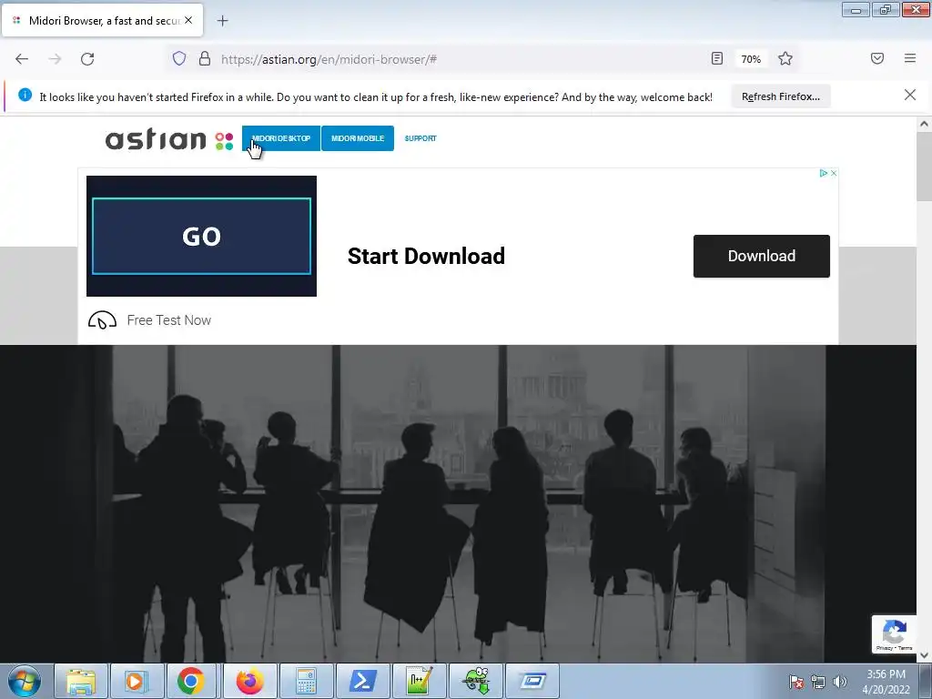The height and width of the screenshot is (699, 932).
Task: Click the vertical scrollbar thumb
Action: (924, 167)
